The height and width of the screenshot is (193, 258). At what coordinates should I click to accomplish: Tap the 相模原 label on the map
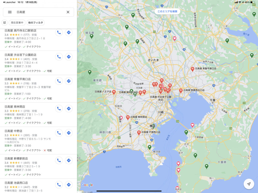[118, 106]
